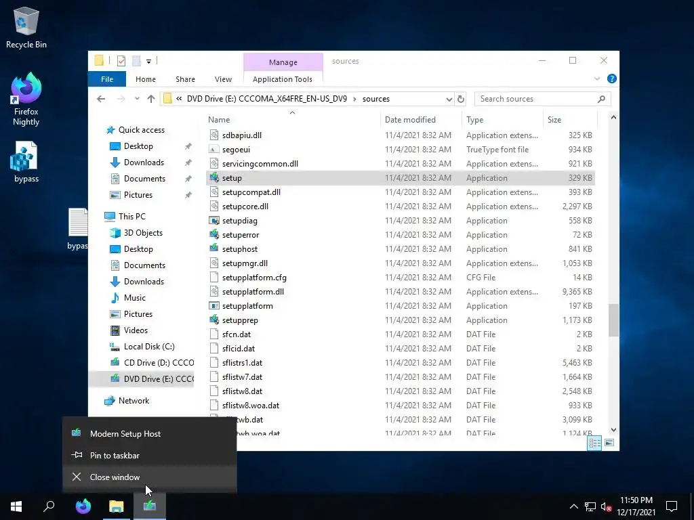The height and width of the screenshot is (520, 694).
Task: Open pinned Documents under Quick access
Action: tap(144, 179)
